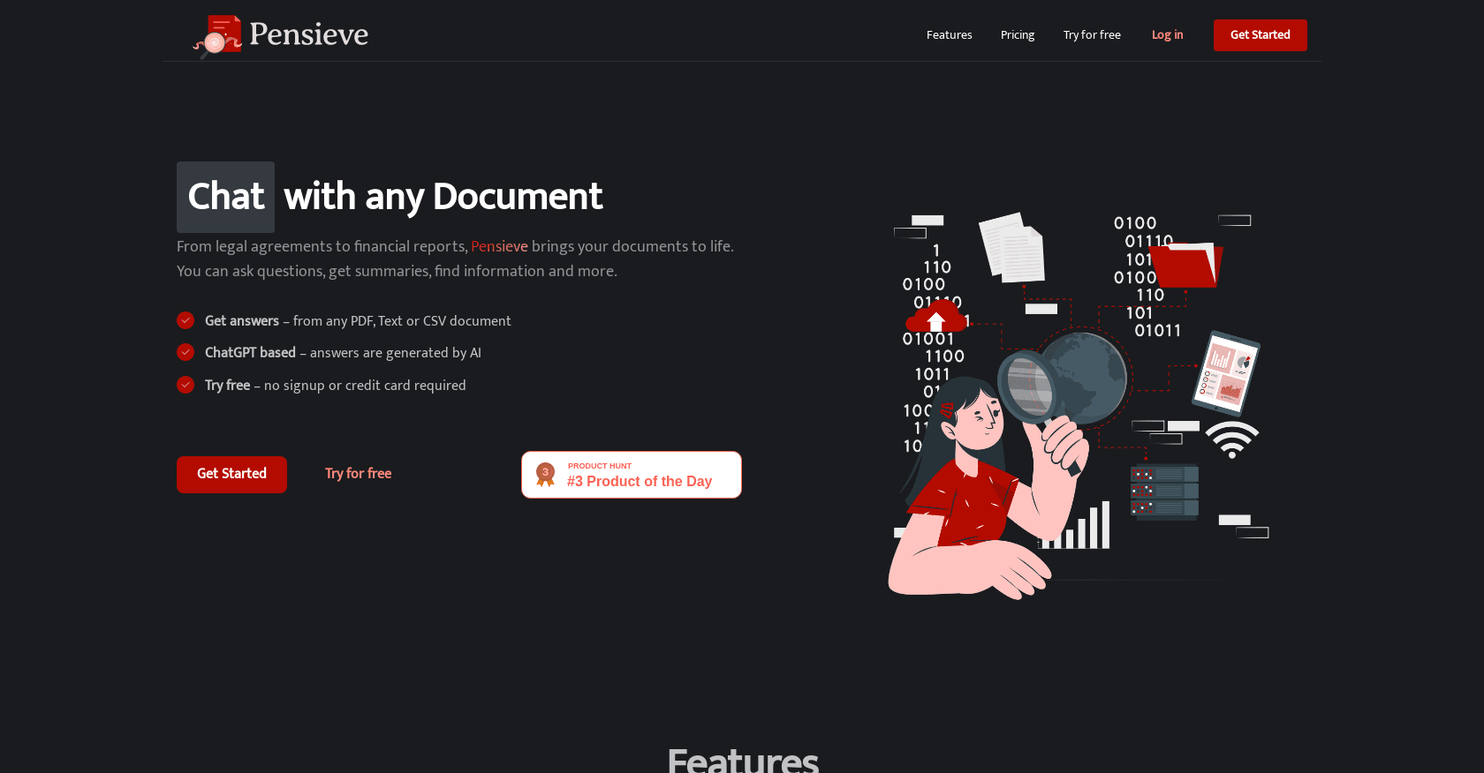Click the highlighted Chat heading word

click(225, 197)
